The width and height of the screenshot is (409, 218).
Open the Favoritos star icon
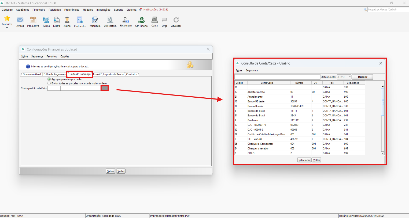tap(7, 18)
